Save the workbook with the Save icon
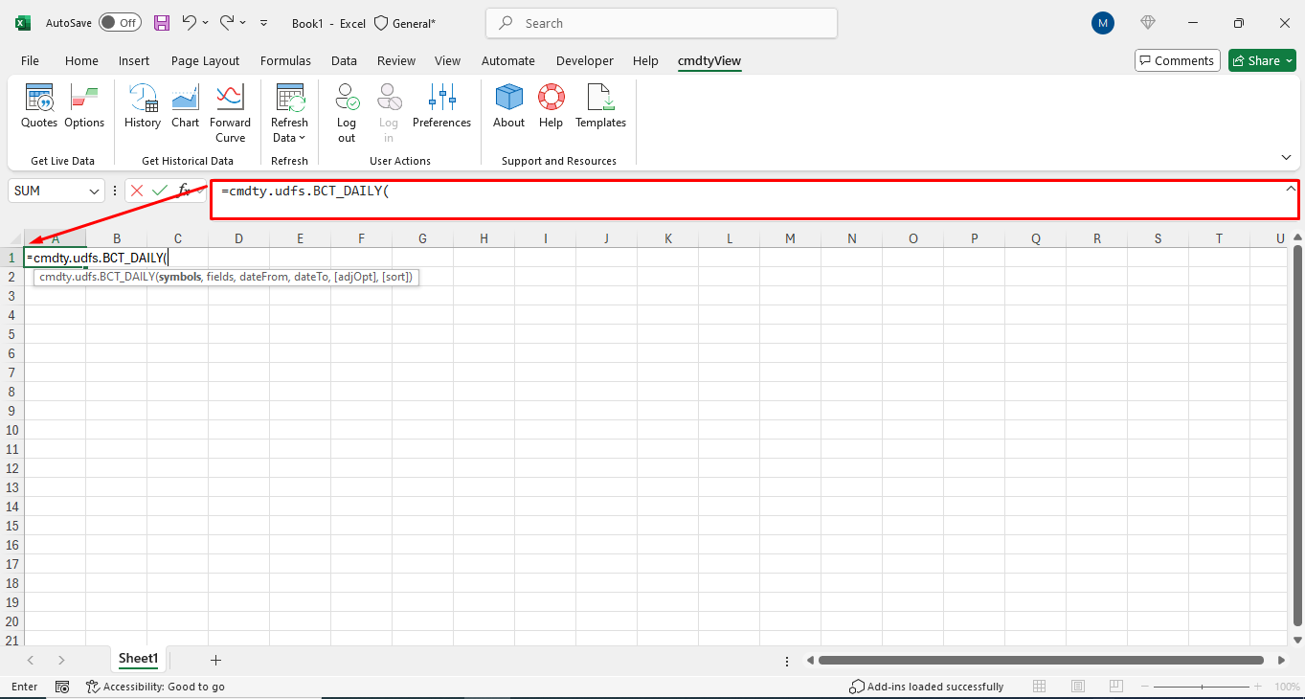1305x699 pixels. (x=161, y=22)
